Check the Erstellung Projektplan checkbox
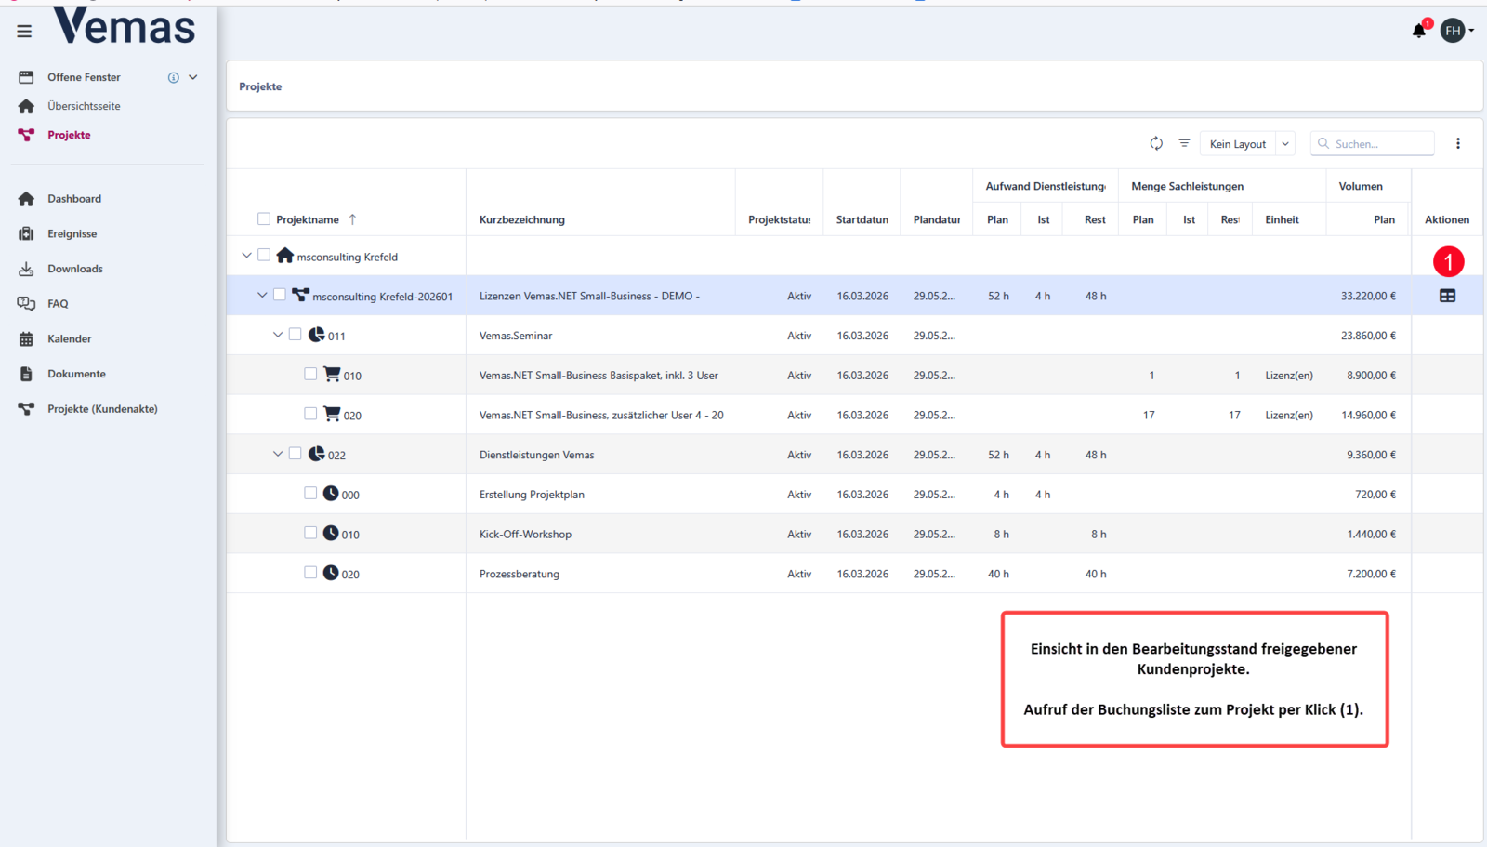 (x=310, y=493)
